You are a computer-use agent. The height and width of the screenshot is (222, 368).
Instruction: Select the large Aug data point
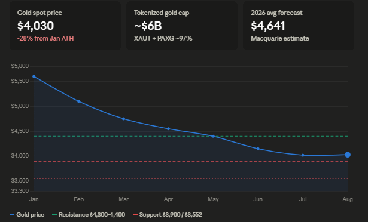(x=348, y=155)
